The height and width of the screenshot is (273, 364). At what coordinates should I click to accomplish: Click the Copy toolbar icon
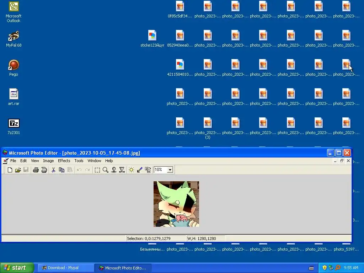(x=61, y=170)
